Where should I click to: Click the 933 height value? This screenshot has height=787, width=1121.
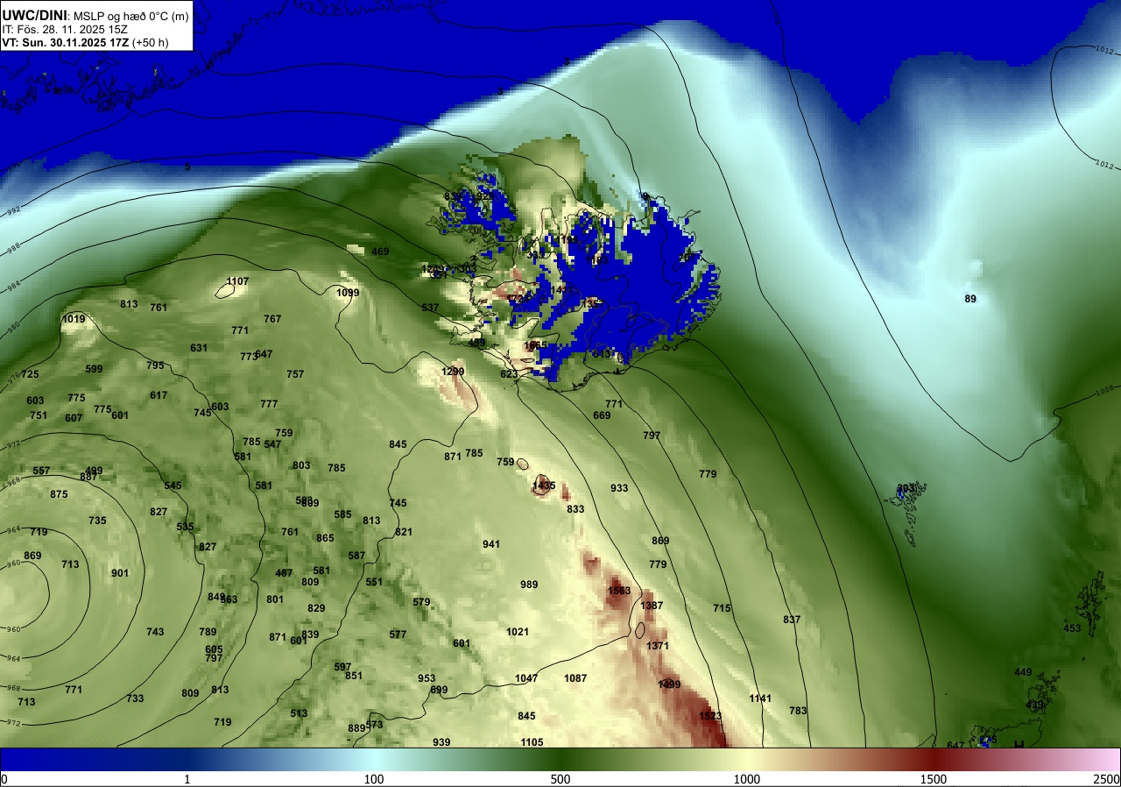[619, 488]
